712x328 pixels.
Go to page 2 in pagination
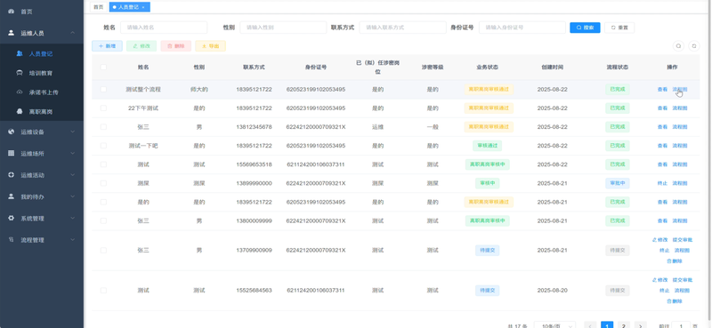click(x=624, y=325)
